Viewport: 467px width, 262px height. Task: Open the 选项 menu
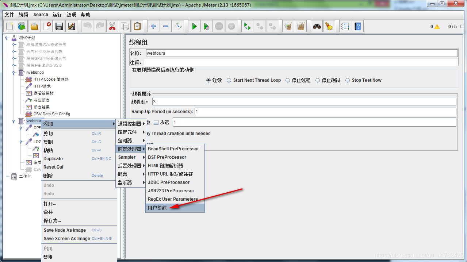(71, 15)
